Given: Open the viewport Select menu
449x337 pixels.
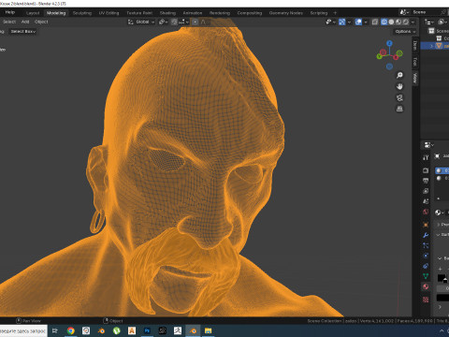Looking at the screenshot, I should click(9, 22).
